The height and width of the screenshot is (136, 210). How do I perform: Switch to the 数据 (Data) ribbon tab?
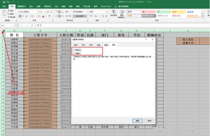pos(63,7)
